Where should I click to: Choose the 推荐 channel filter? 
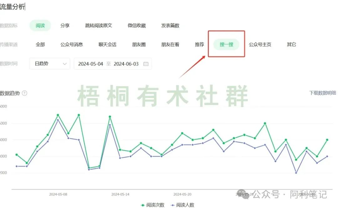pos(199,44)
